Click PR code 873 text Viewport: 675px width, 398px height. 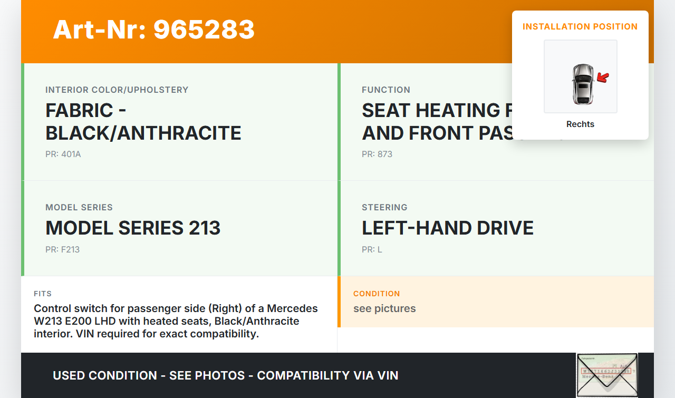[x=377, y=154]
